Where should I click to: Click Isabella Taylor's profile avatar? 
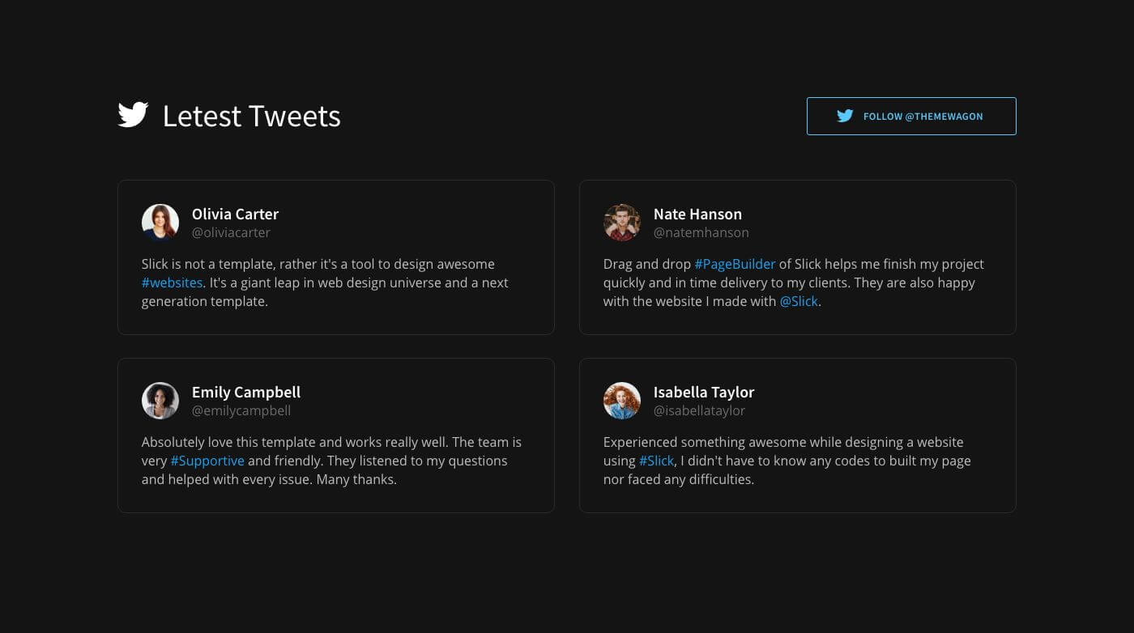[622, 401]
